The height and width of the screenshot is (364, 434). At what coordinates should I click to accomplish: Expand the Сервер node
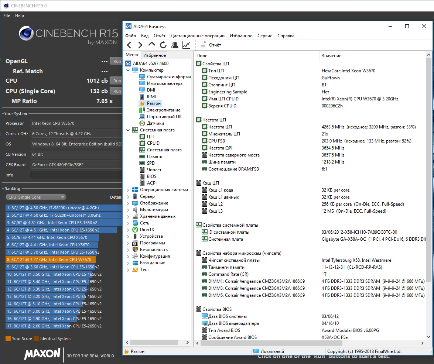pyautogui.click(x=128, y=197)
